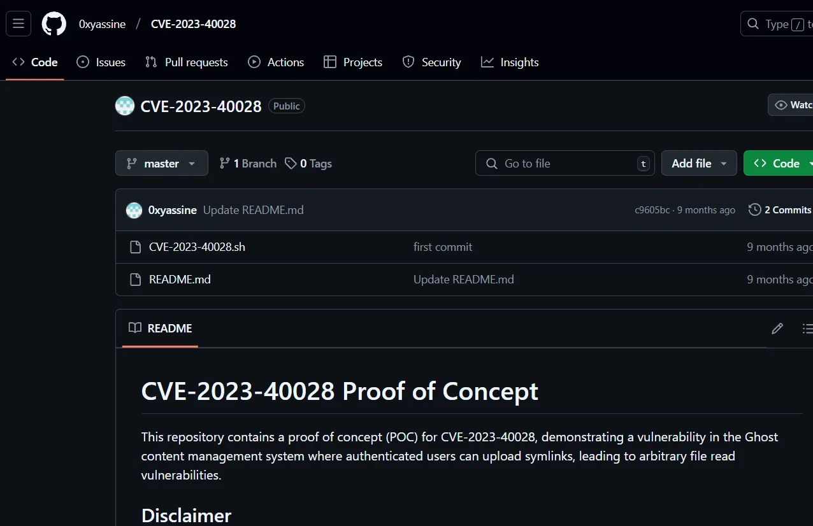The width and height of the screenshot is (813, 526).
Task: Click the Public visibility badge
Action: pos(287,106)
